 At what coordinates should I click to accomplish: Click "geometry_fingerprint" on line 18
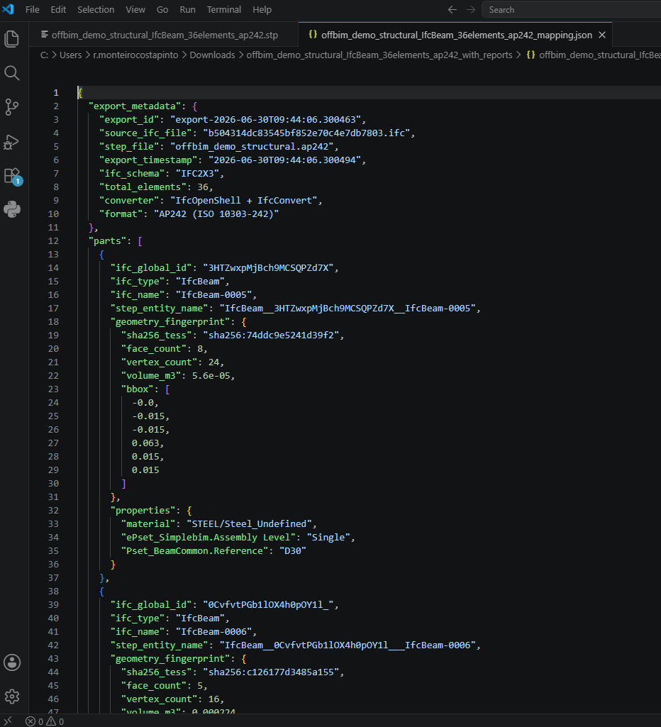[170, 322]
